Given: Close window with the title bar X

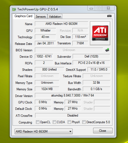Looking at the screenshot, I should pos(108,8).
